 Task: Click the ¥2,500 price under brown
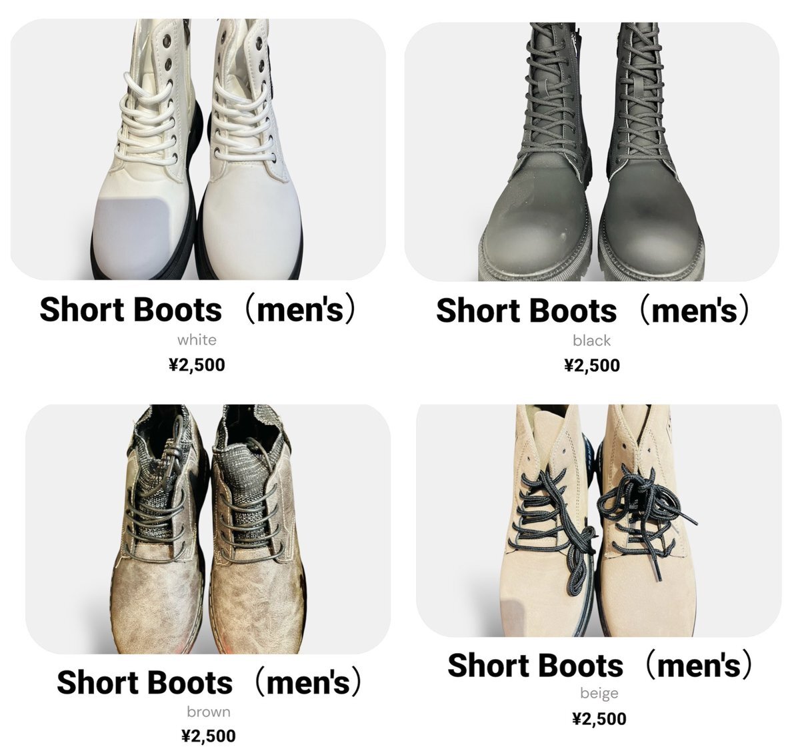[x=209, y=736]
